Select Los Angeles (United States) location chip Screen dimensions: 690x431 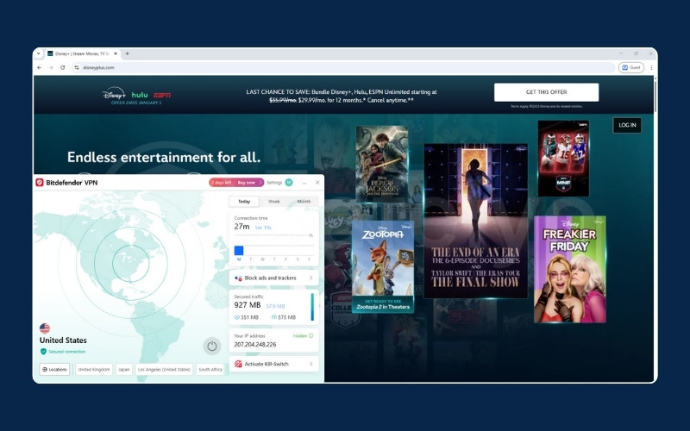click(164, 370)
